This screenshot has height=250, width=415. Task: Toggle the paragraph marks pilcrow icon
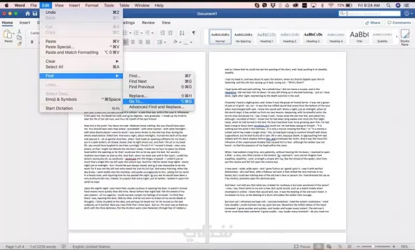click(x=194, y=33)
